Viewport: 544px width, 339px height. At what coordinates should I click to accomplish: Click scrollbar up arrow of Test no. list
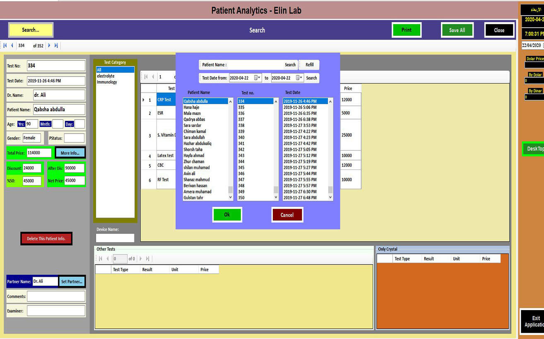(276, 101)
